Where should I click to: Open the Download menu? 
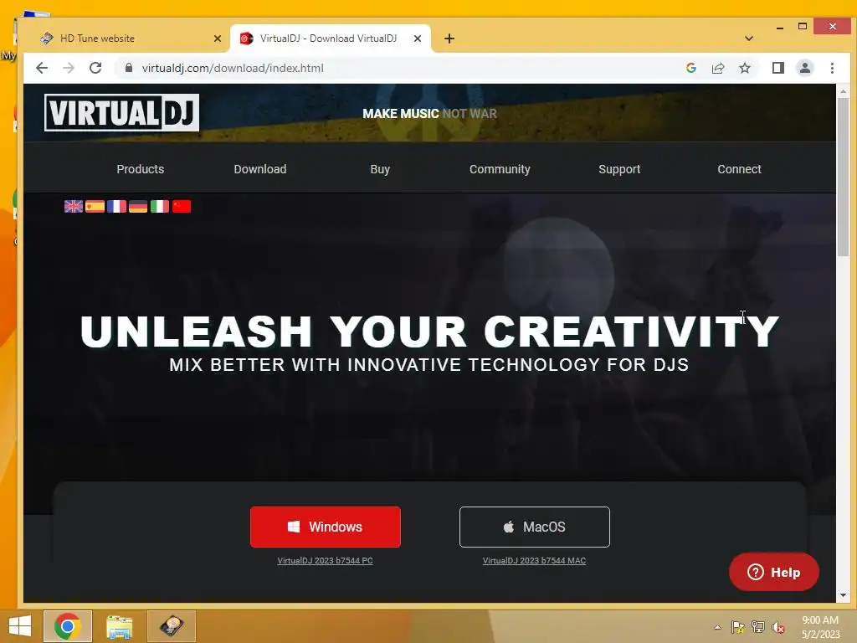(260, 169)
